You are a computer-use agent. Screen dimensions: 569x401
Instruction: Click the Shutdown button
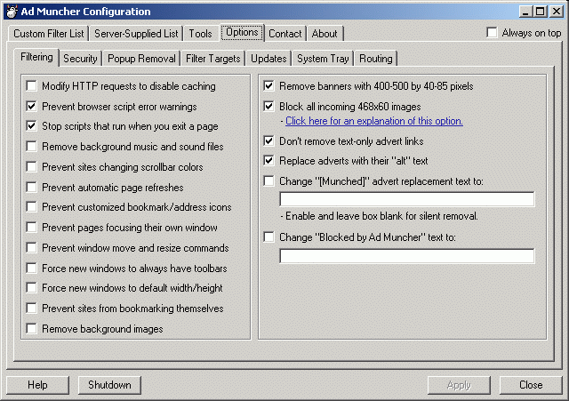[109, 385]
